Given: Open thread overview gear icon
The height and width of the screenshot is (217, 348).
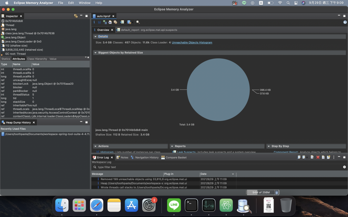Looking at the screenshot, I should 116,22.
